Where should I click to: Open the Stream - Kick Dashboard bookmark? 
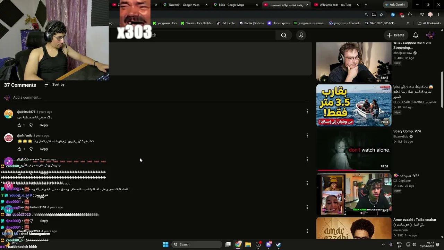click(196, 23)
